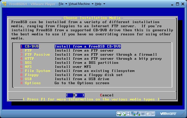
Task: Select the DOS partition option
Action: 26,63
